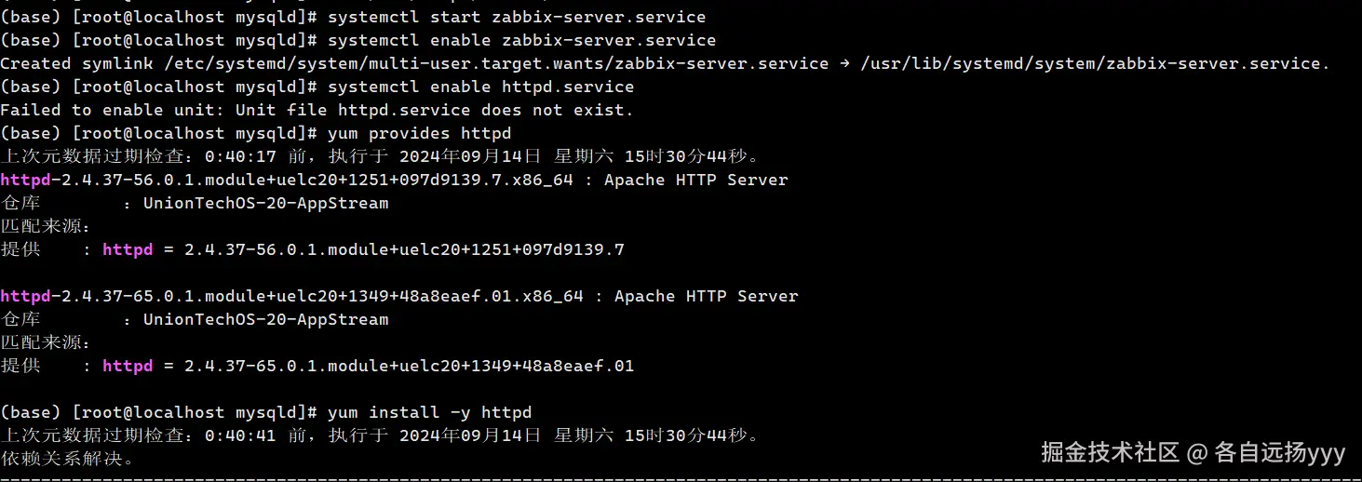Click the 'httpd = 2.4.37-65.0.1' provides line
The height and width of the screenshot is (482, 1362).
[368, 366]
